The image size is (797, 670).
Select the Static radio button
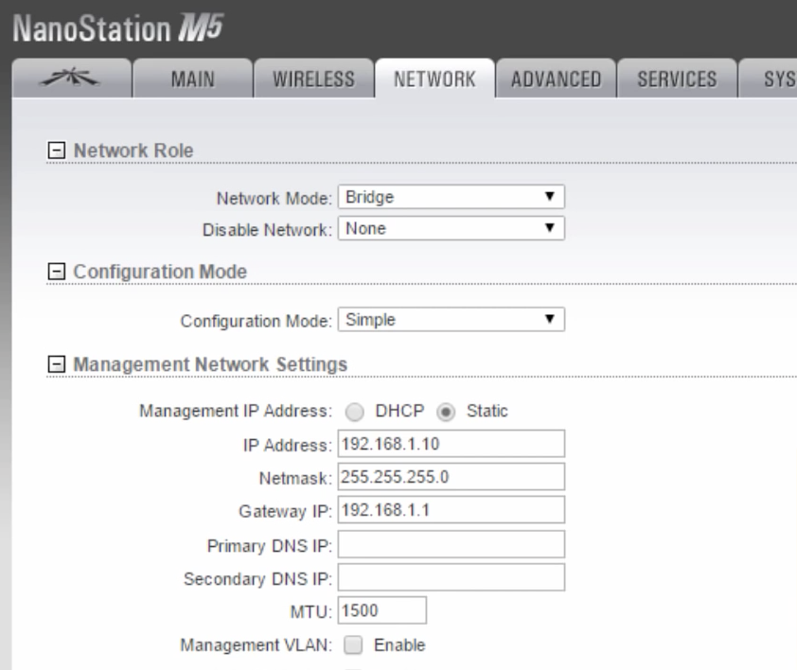click(446, 412)
